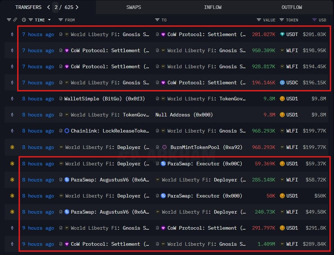Screen dimensions: 334x255
Task: Click the link icon in header
Action: coord(15,20)
